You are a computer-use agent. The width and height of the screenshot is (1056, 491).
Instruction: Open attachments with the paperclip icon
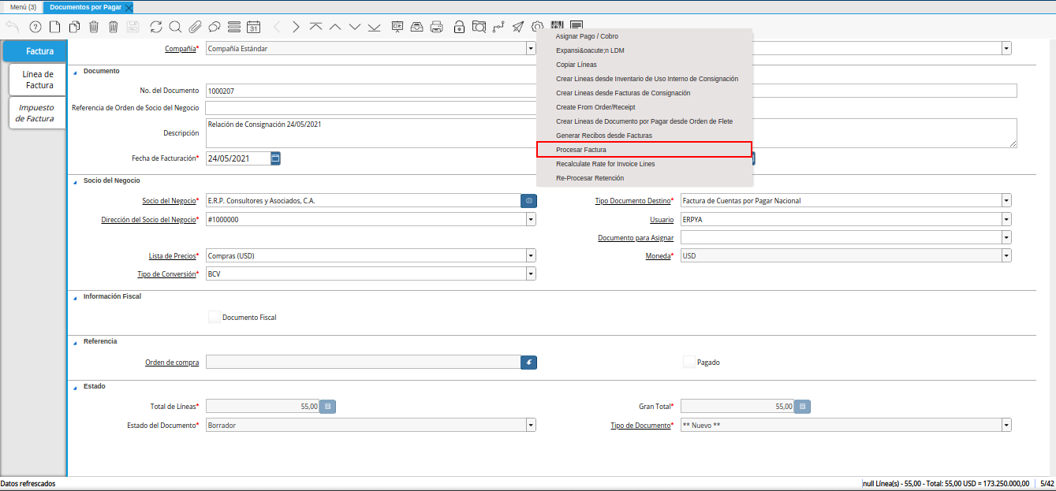[x=195, y=27]
